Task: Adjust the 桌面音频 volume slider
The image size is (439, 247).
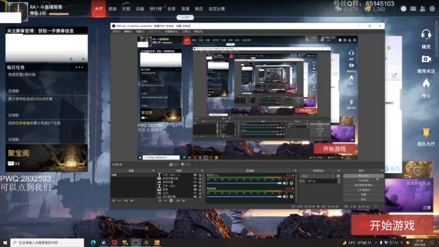Action: [x=244, y=197]
